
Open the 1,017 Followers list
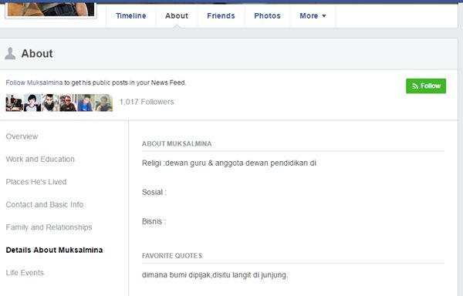tap(147, 102)
